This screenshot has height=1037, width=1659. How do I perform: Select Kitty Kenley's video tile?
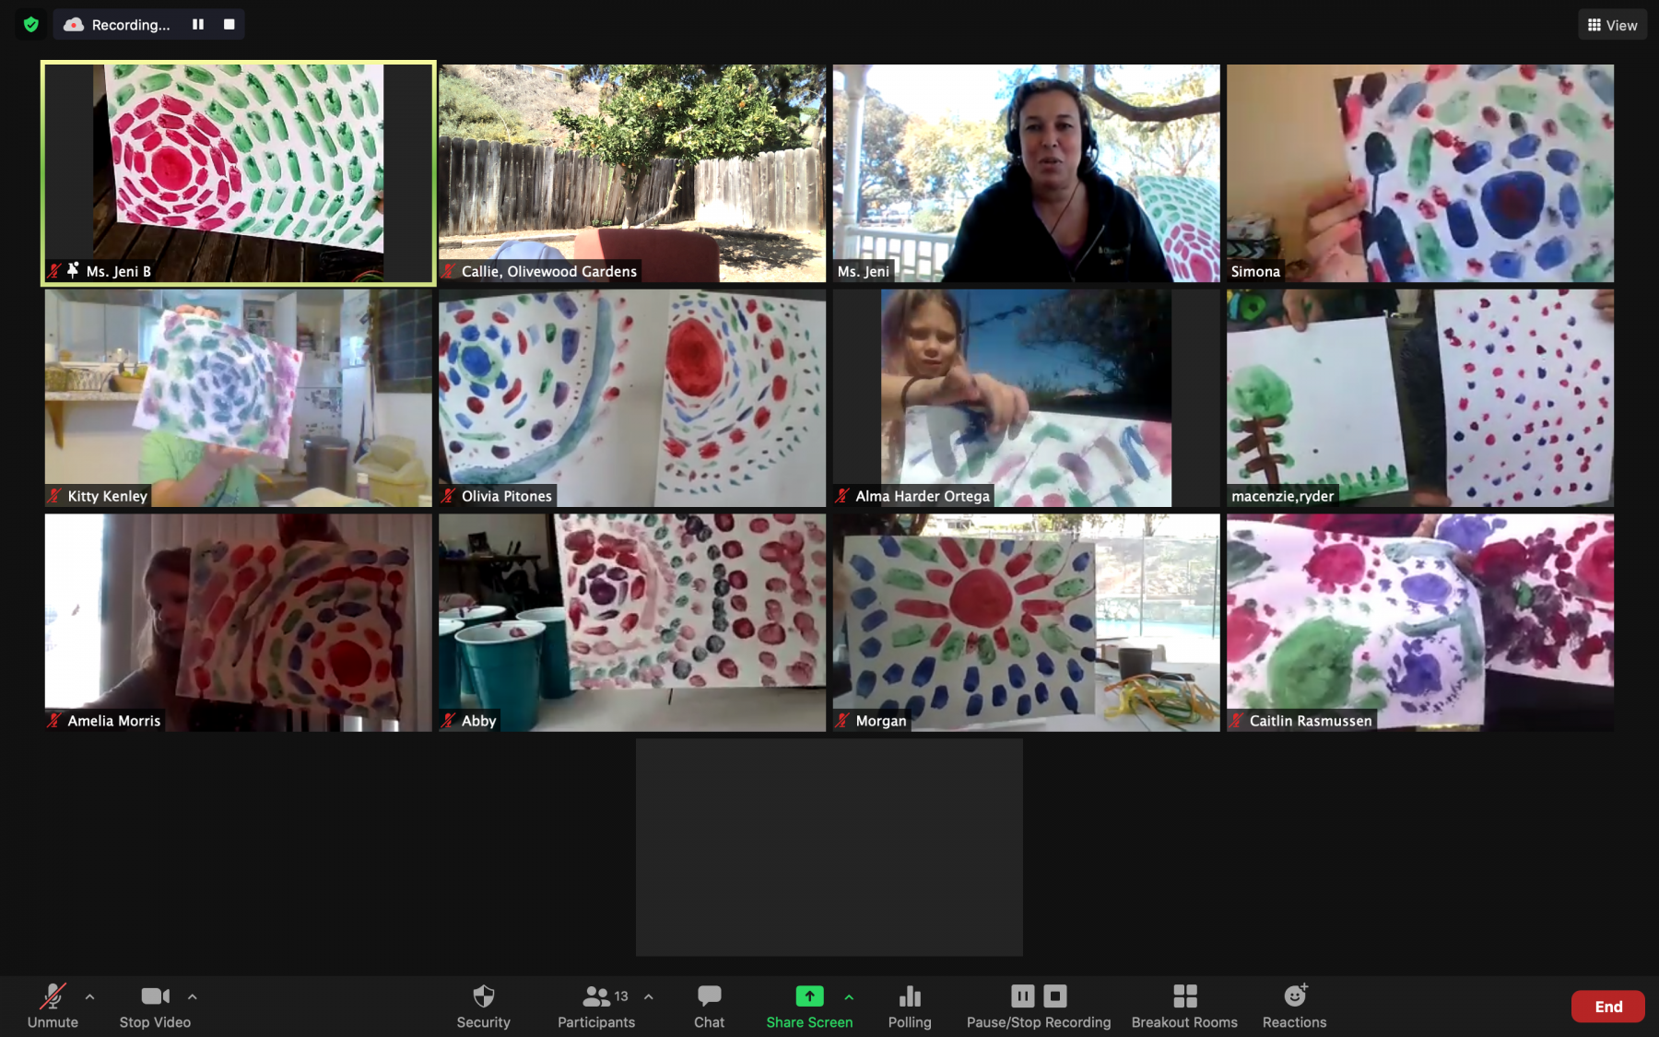point(239,398)
